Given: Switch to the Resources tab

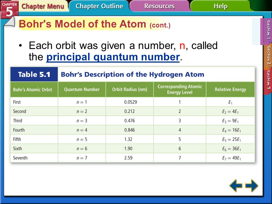Looking at the screenshot, I should coord(160,6).
